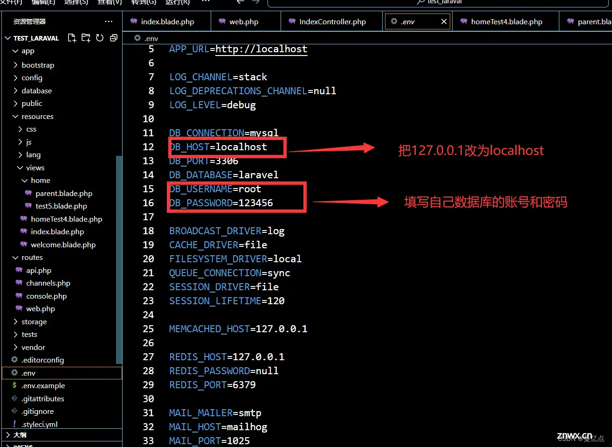Collapse all folders in explorer
This screenshot has height=447, width=612.
[x=114, y=38]
